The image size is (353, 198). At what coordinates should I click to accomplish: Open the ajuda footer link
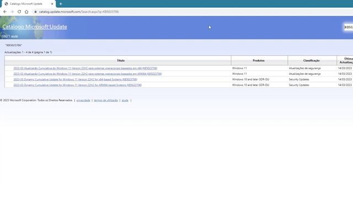tap(125, 100)
